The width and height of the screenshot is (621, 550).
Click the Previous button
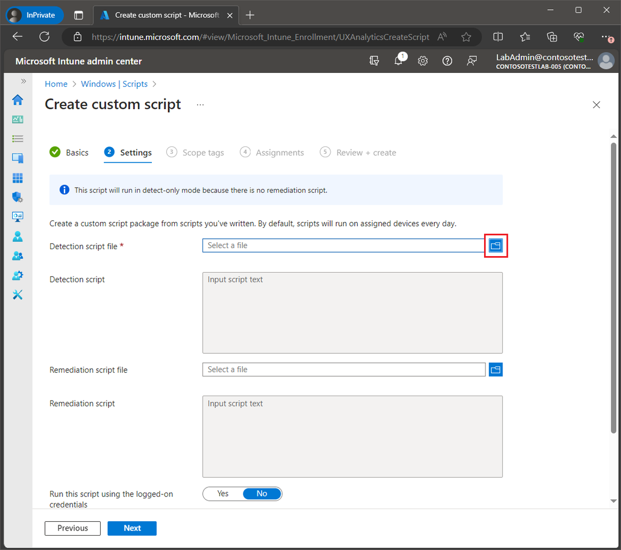point(72,528)
